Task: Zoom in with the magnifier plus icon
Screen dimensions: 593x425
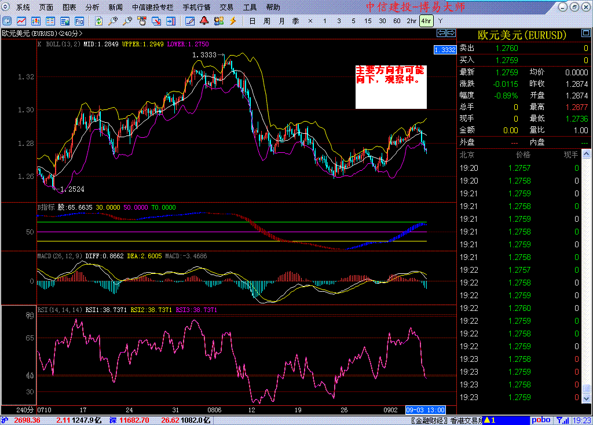Action: point(113,21)
